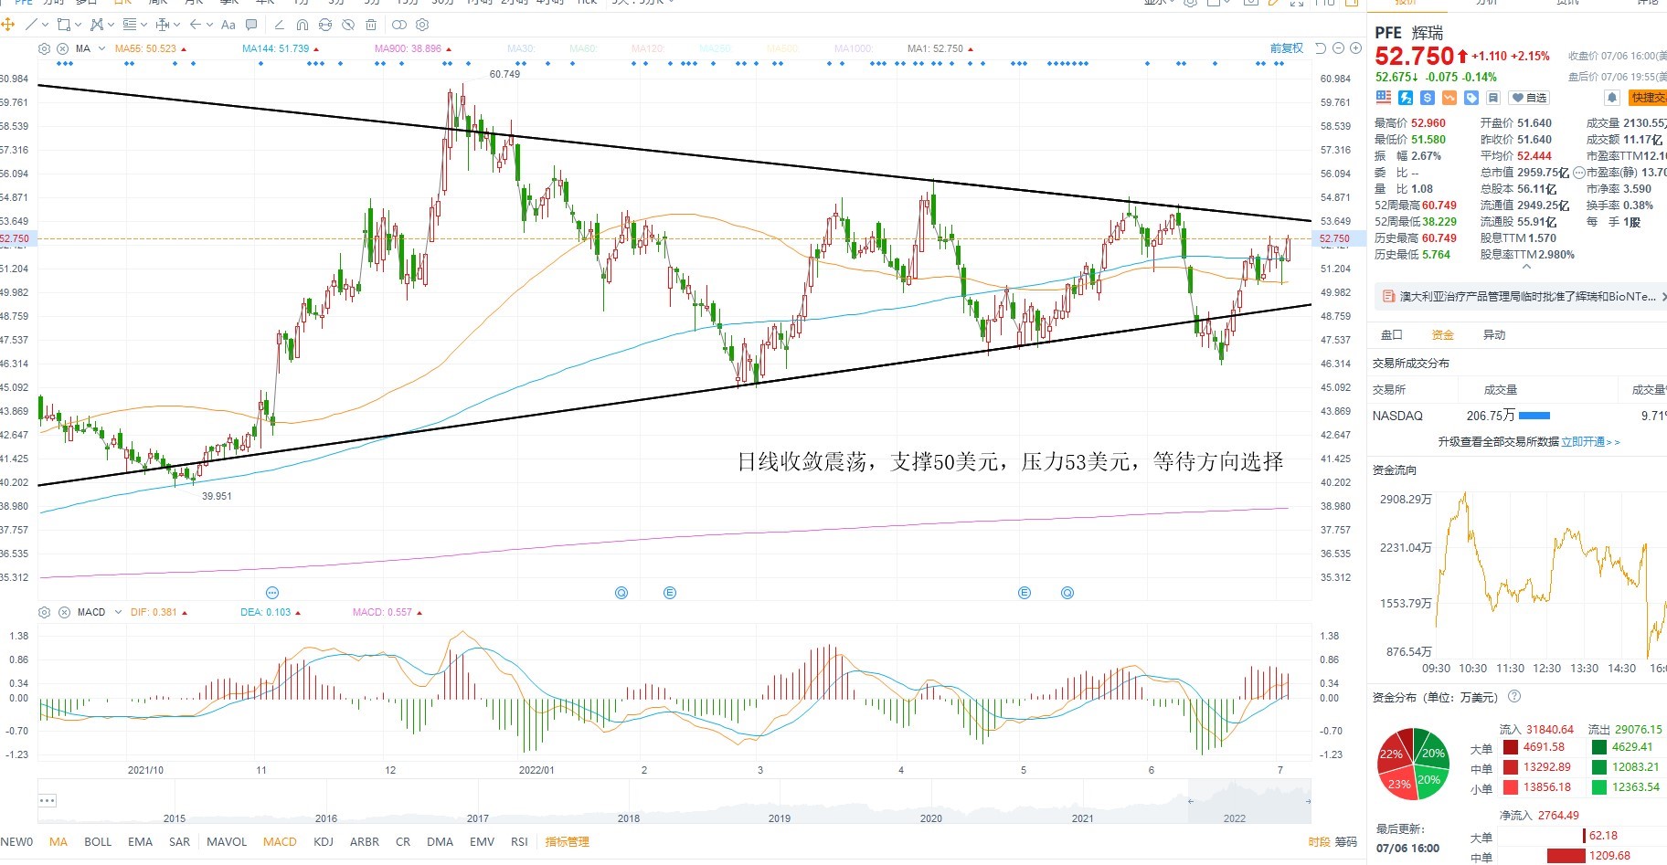Remove the MA indicator with X icon
1667x865 pixels.
point(62,48)
